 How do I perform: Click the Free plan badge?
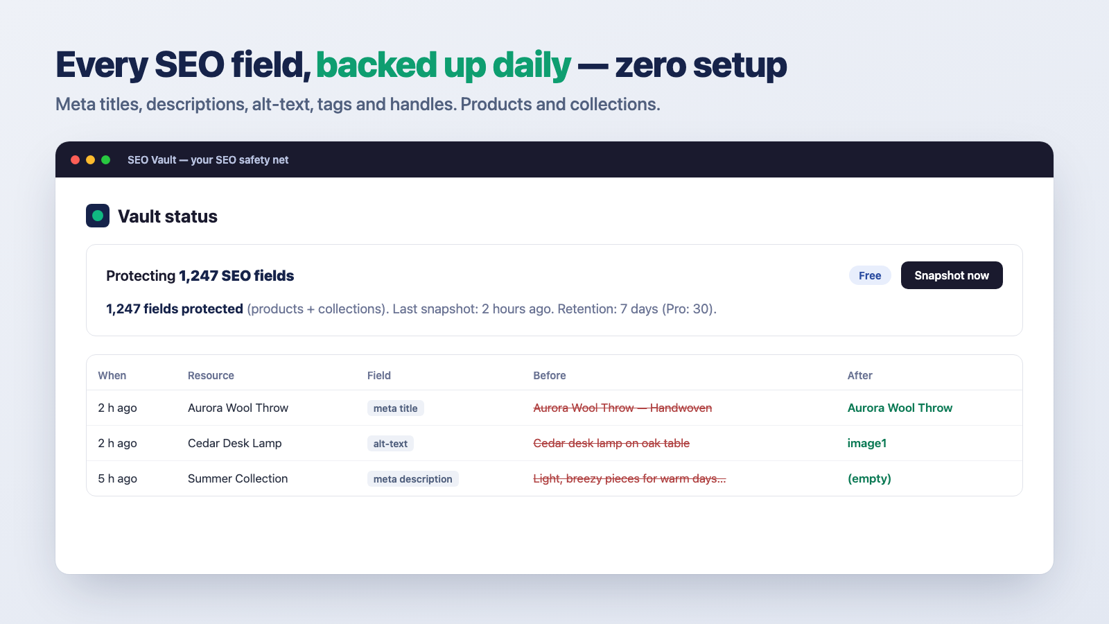[x=870, y=275]
